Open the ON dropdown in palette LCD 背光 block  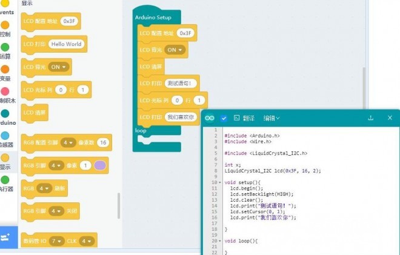[x=59, y=67]
